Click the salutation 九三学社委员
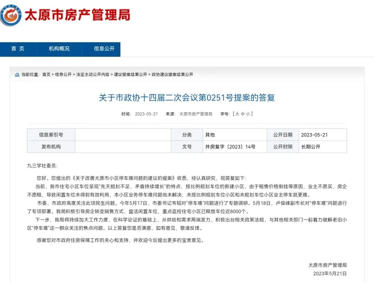374x283 pixels. [43, 166]
